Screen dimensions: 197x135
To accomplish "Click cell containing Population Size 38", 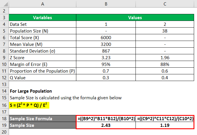I will [165, 31].
